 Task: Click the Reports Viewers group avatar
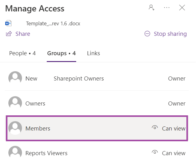coord(15,153)
